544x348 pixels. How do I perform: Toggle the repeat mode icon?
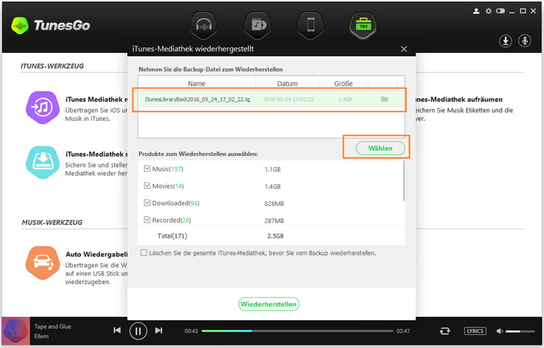coord(445,331)
